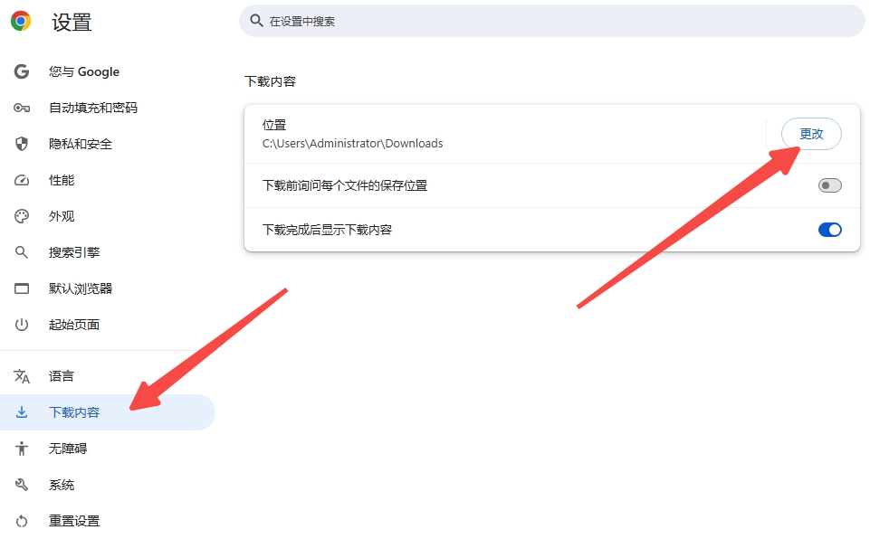Disable 下载完成后显示下载内容 toggle

[x=829, y=230]
